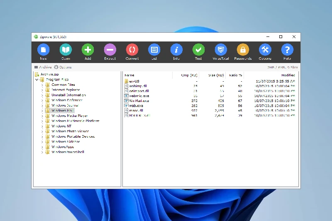Expand the Internet Explorer folder
The height and width of the screenshot is (221, 332).
(42, 90)
